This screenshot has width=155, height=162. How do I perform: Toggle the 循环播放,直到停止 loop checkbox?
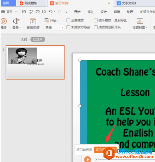click(96, 20)
